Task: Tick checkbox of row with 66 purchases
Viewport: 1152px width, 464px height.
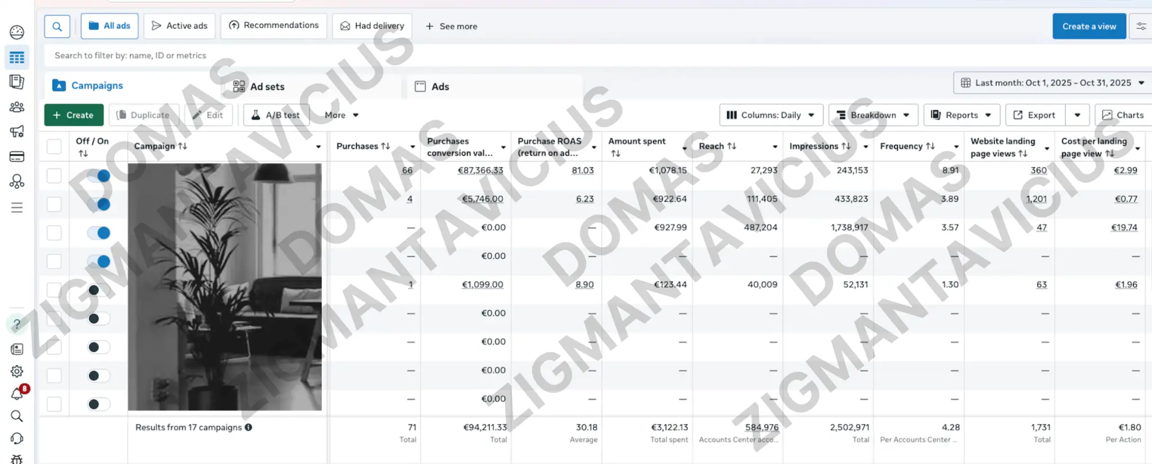Action: [54, 175]
